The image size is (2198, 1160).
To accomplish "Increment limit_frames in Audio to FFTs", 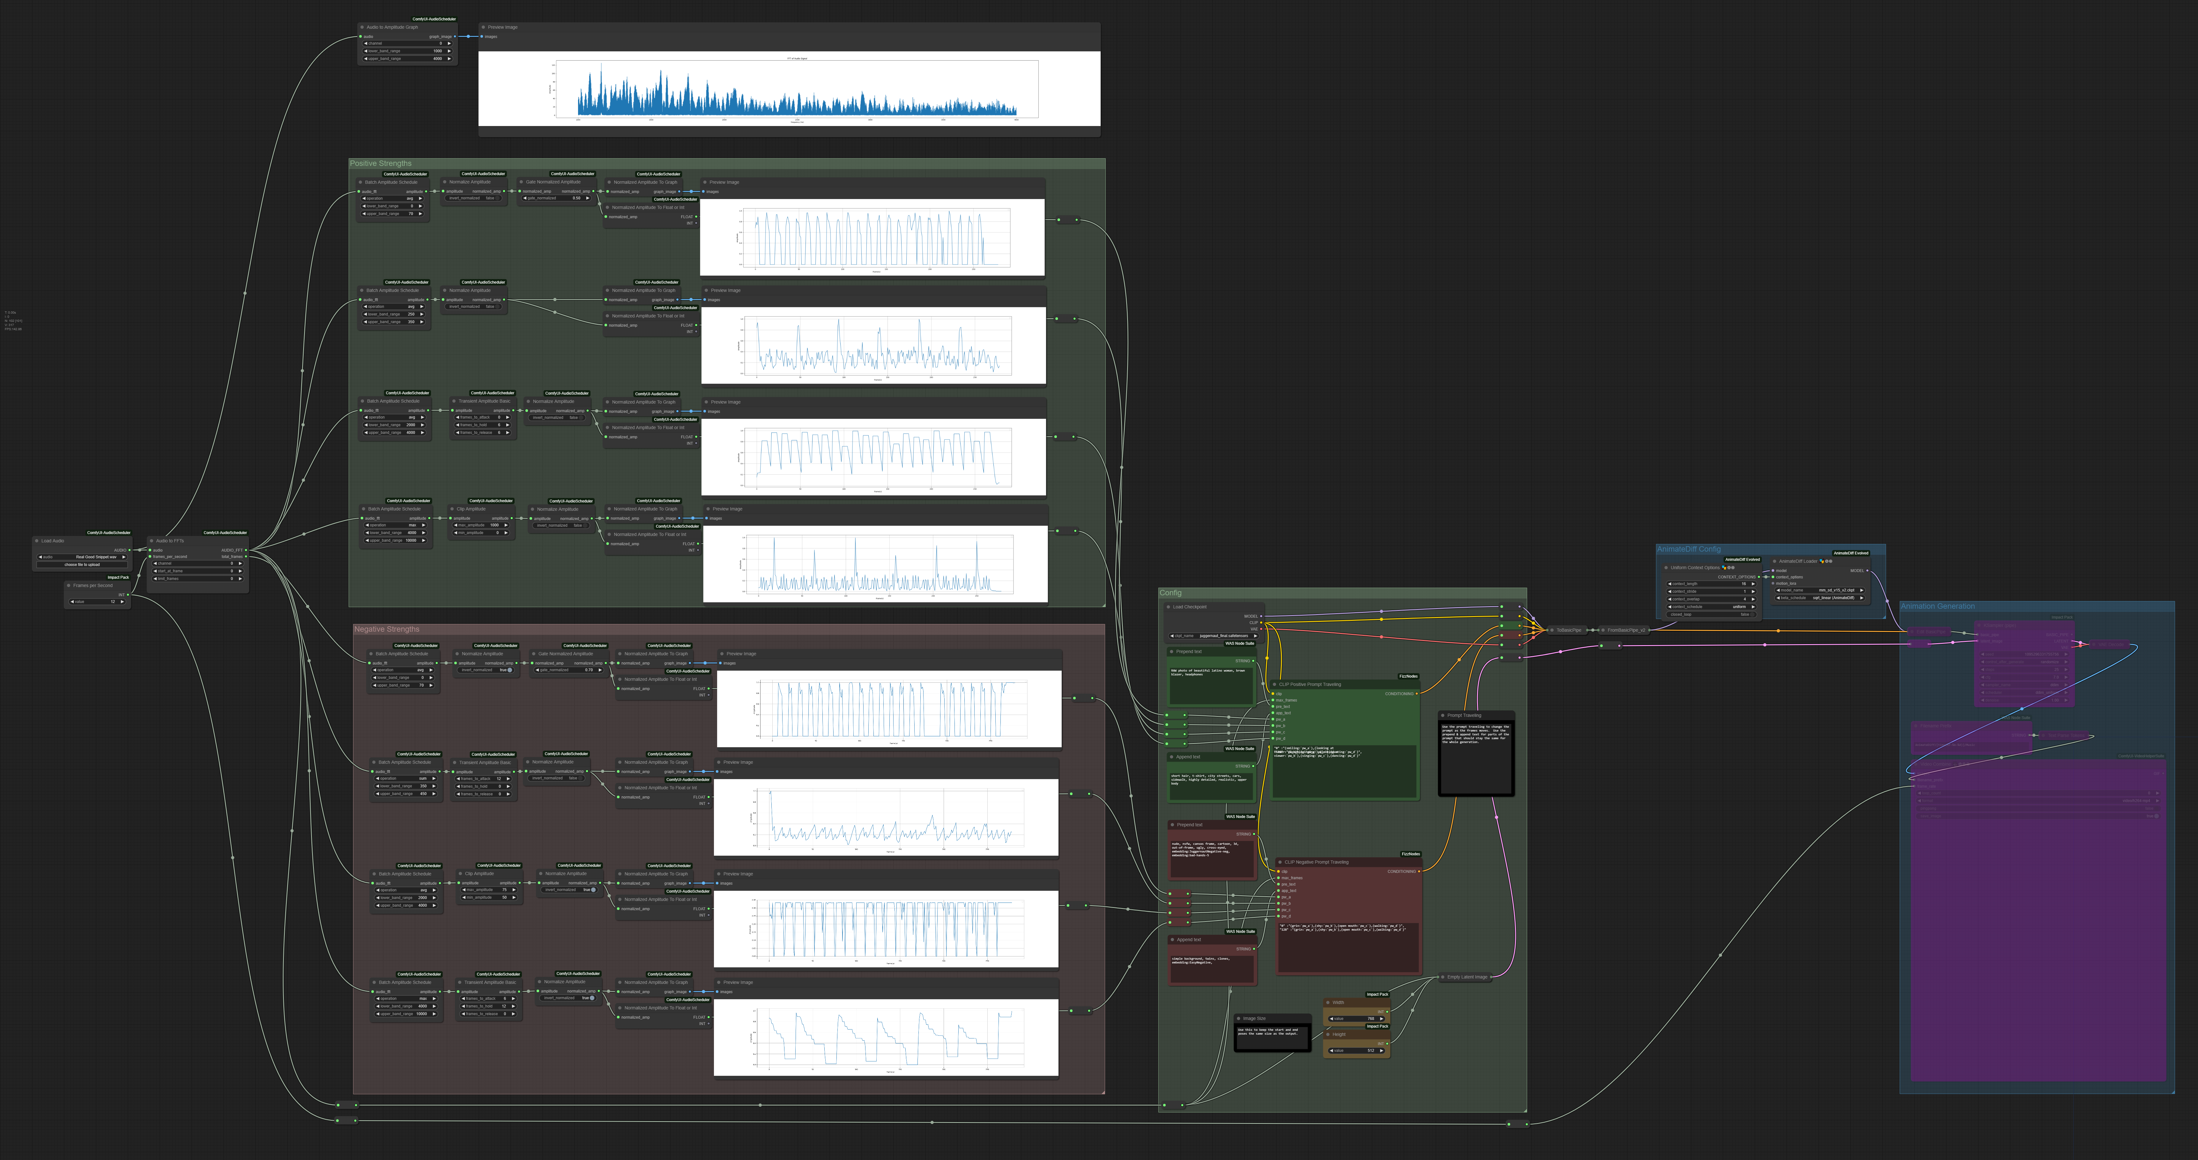I will tap(240, 579).
